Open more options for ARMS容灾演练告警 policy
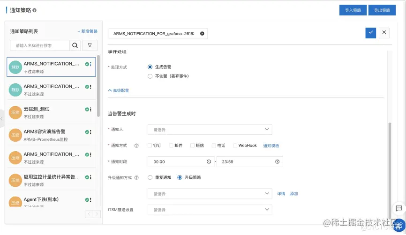The height and width of the screenshot is (235, 406). click(90, 132)
